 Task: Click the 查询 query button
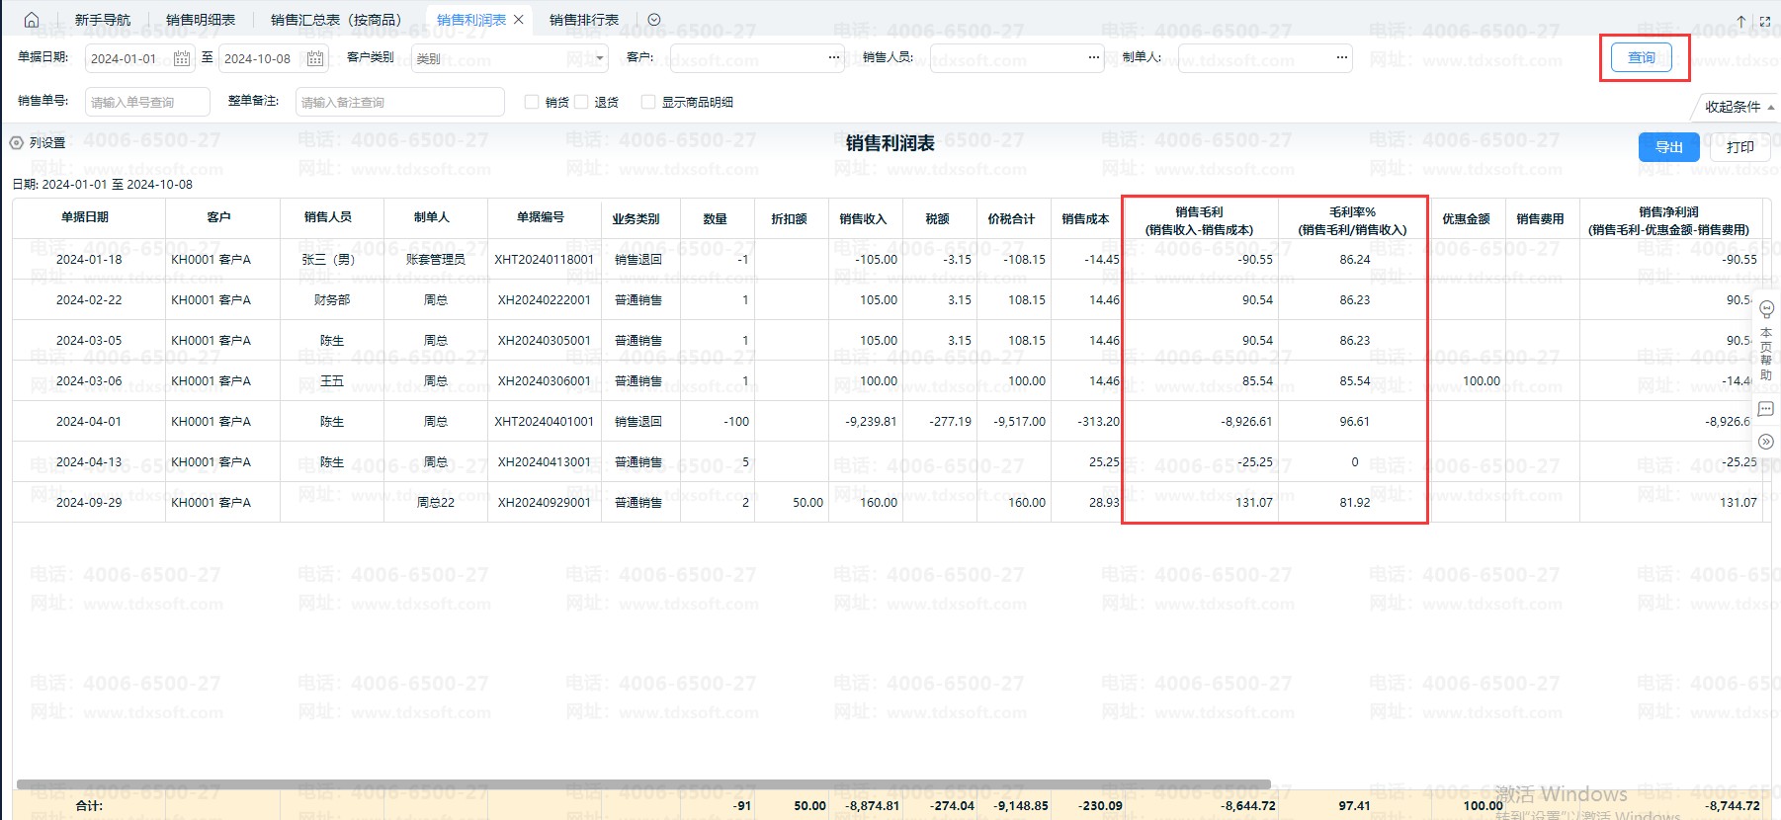point(1642,58)
